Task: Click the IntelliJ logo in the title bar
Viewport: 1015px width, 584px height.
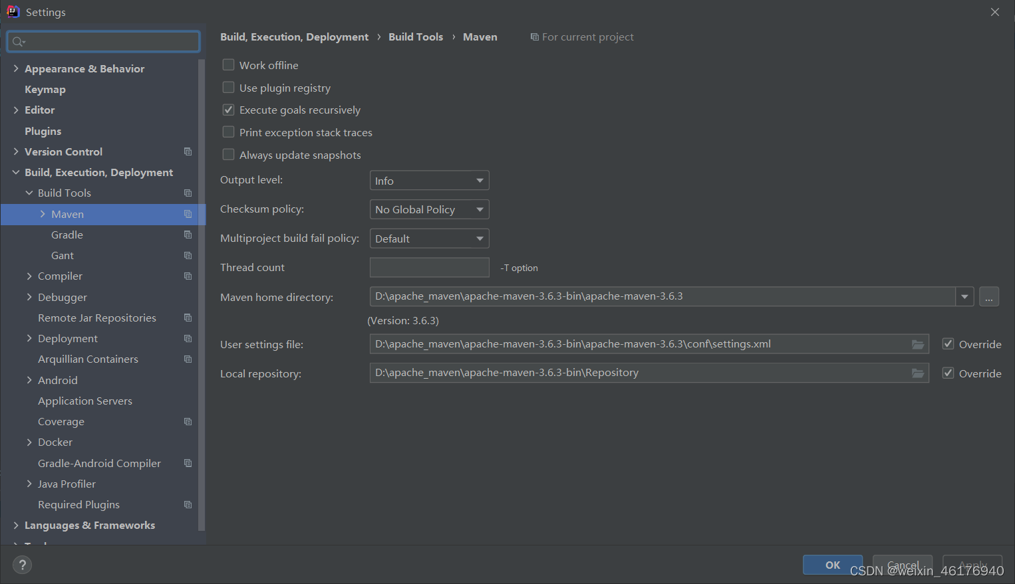Action: 13,11
